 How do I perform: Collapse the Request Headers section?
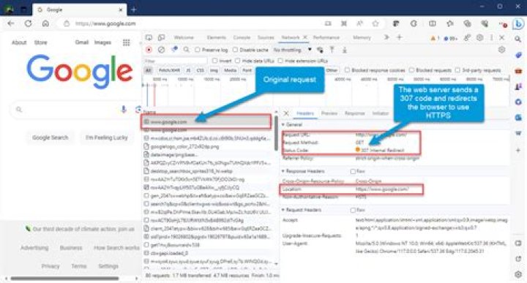(x=283, y=210)
